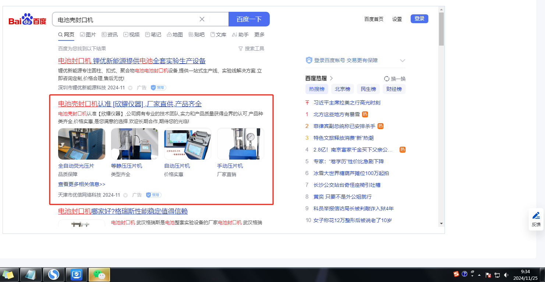This screenshot has height=282, width=545.
Task: Click the shield icon beside 登录百度帐号
Action: tap(309, 60)
